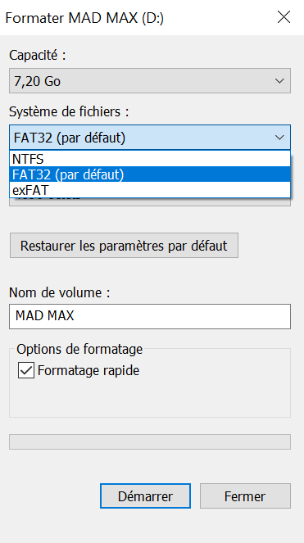Viewport: 304px width, 543px height.
Task: Choose the highlighted FAT32 (par défaut) list entry
Action: coord(150,174)
